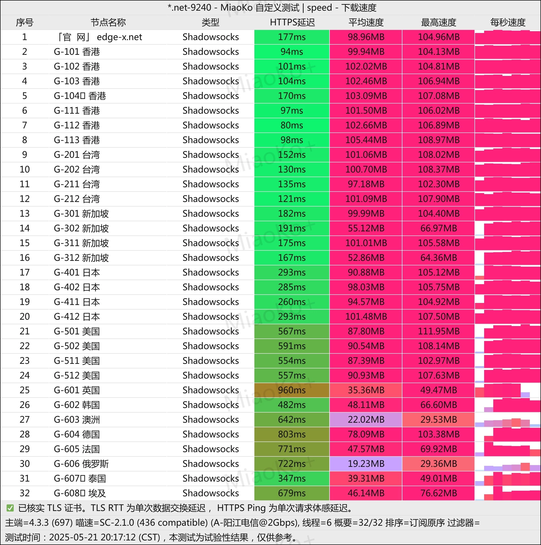Click the 序号 column header

click(x=25, y=22)
